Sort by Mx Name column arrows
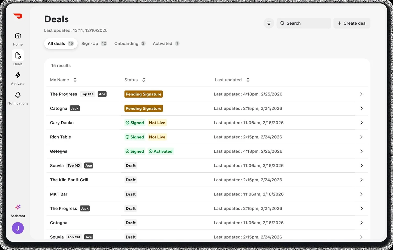This screenshot has height=250, width=393. (x=75, y=80)
